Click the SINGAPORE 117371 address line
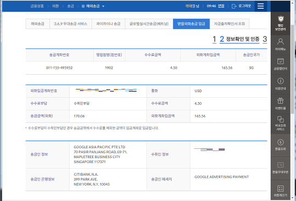 (x=90, y=162)
